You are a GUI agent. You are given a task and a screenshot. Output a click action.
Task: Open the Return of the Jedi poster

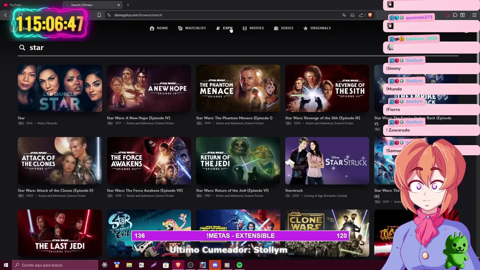[238, 161]
